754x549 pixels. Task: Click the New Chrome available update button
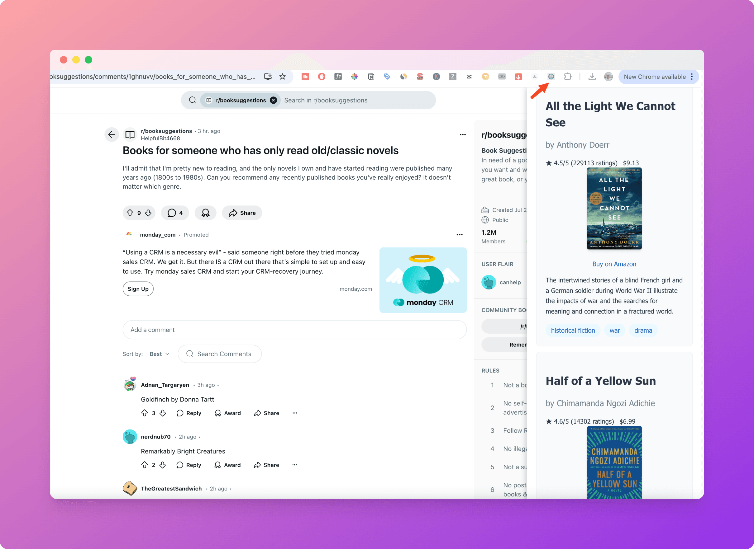point(654,77)
